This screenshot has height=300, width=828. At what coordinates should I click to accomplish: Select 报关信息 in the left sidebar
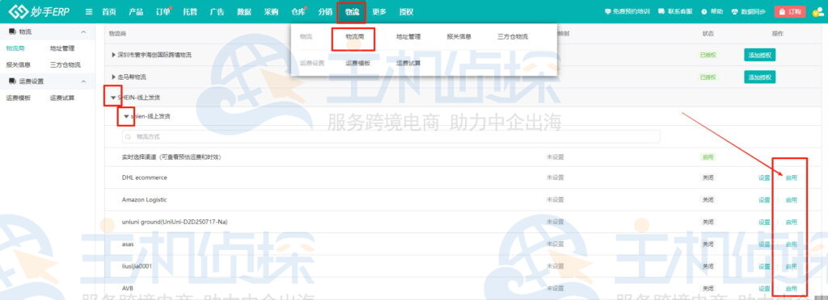tap(19, 65)
